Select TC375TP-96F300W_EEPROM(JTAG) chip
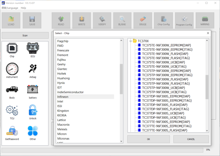This screenshot has width=220, height=156. click(167, 75)
